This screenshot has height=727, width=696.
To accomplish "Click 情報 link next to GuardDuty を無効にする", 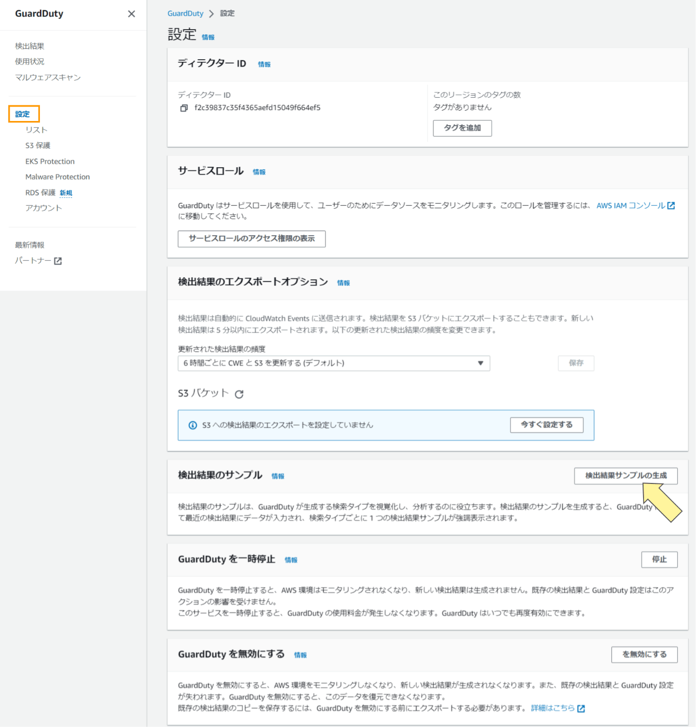I will point(301,655).
